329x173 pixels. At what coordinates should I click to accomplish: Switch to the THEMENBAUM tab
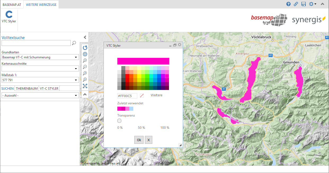27,88
